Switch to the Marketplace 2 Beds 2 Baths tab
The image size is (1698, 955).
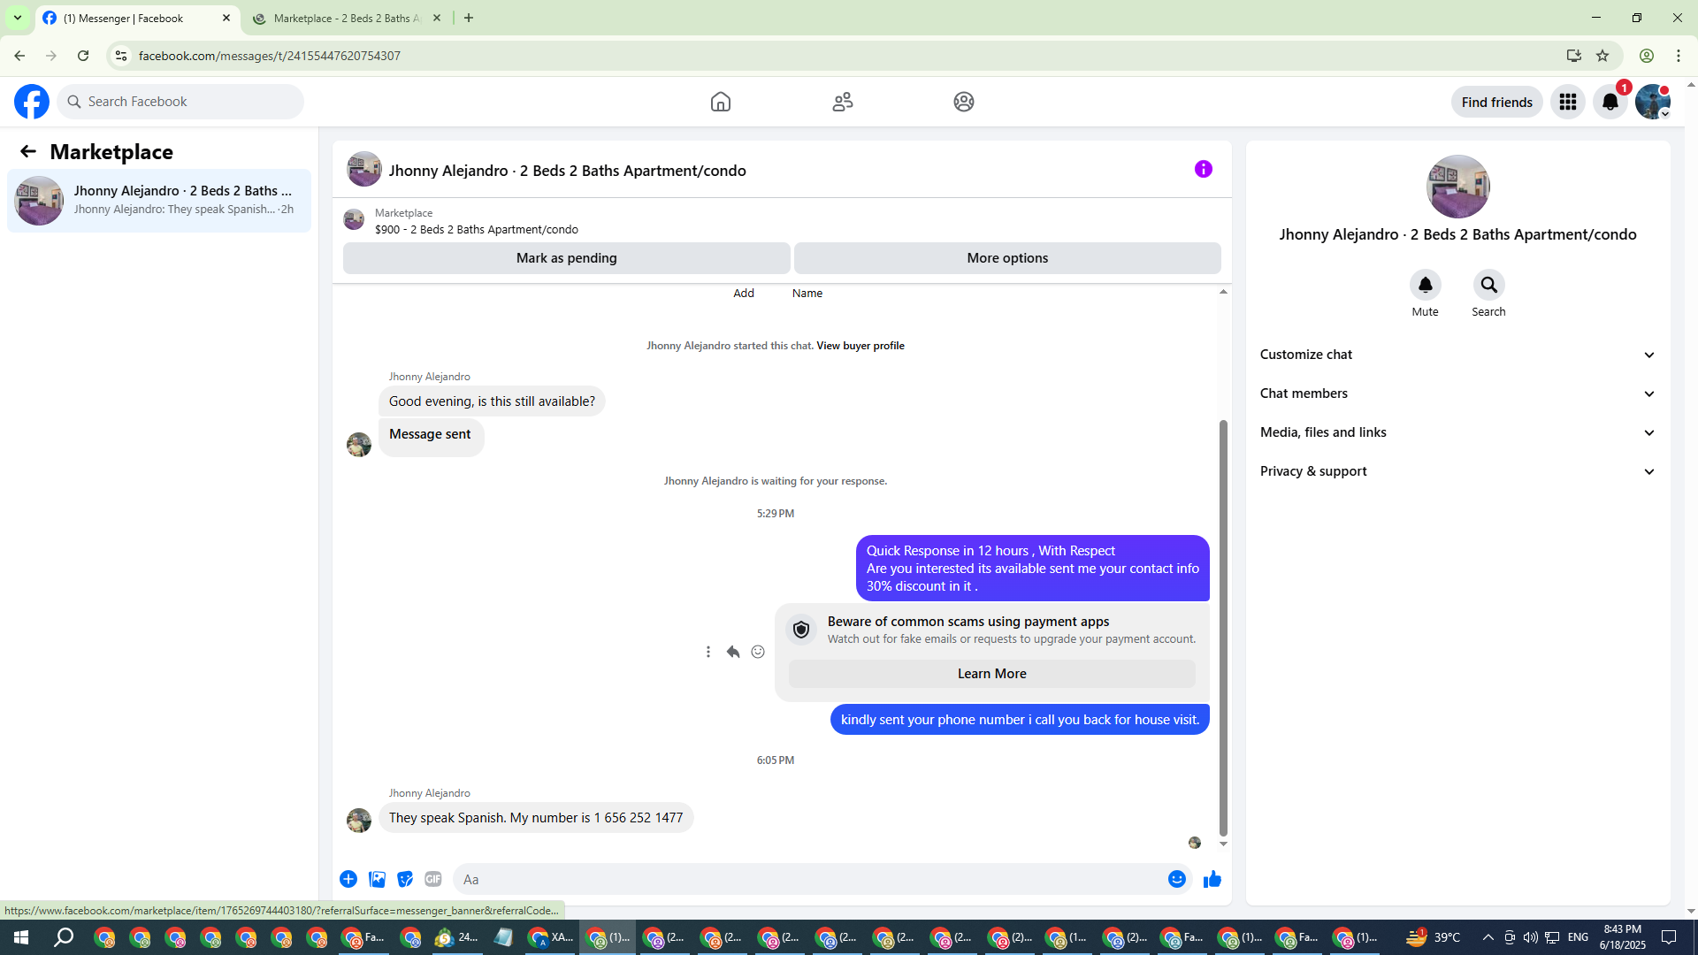coord(347,19)
